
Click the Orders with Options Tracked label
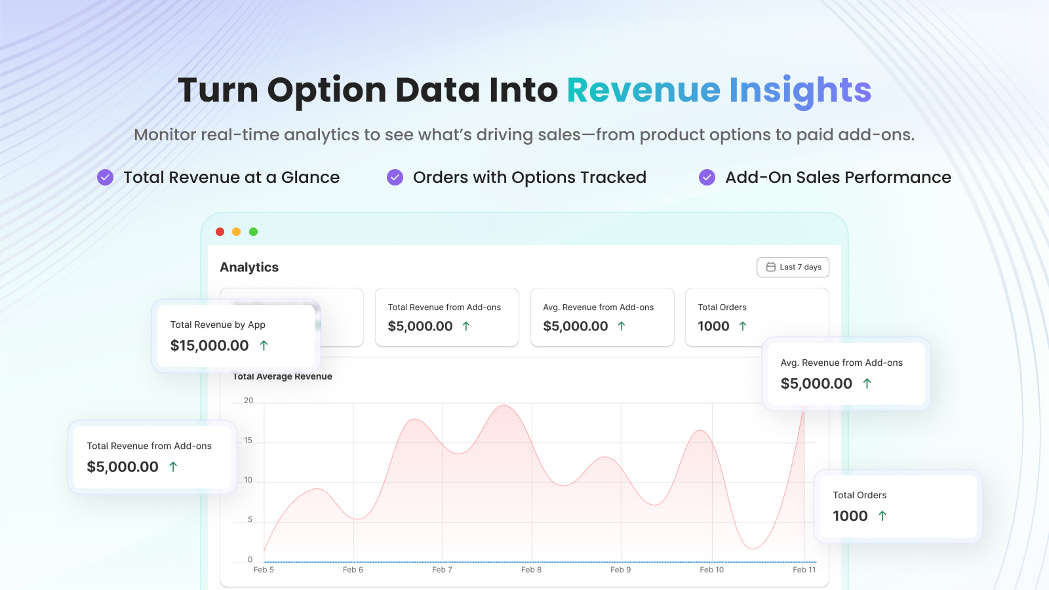530,177
